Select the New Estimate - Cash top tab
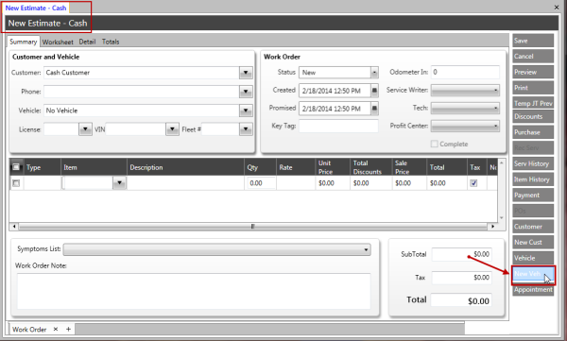Screen dimensions: 567x341 [36, 8]
